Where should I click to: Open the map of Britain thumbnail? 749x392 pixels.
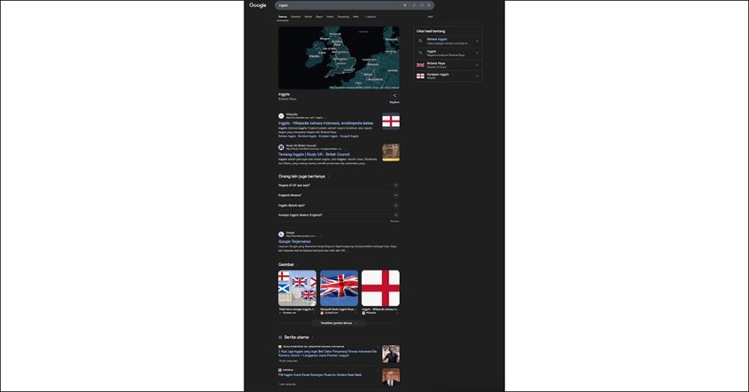point(339,58)
